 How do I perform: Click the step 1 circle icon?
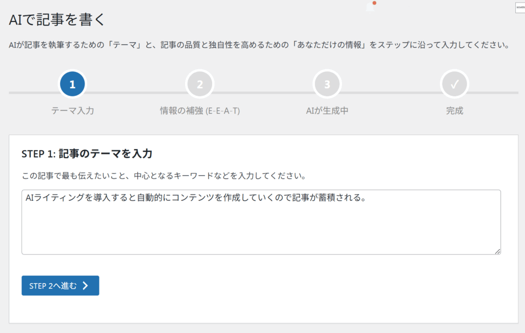[72, 84]
